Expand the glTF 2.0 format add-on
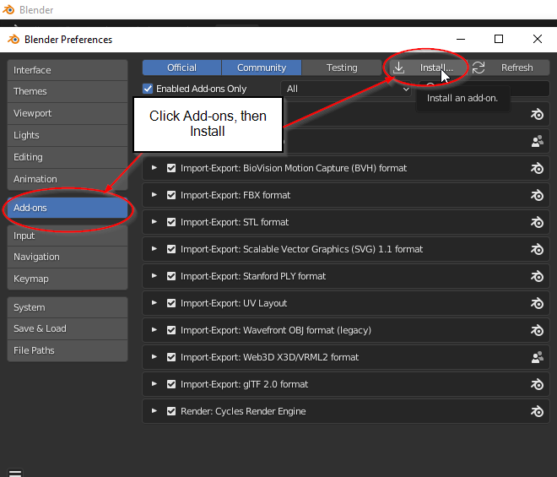 tap(154, 384)
